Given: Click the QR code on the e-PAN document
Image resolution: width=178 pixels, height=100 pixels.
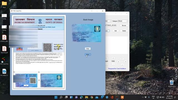Looking at the screenshot, I should (48, 47).
